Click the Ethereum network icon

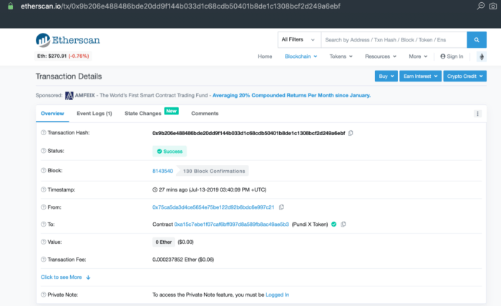[480, 56]
